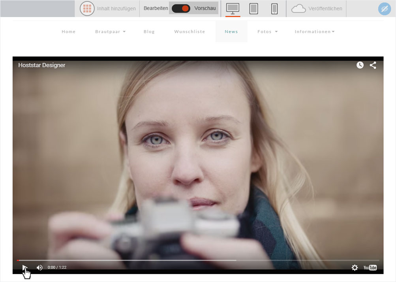
Task: Click the Inhalt hinzufügen text
Action: click(x=116, y=9)
